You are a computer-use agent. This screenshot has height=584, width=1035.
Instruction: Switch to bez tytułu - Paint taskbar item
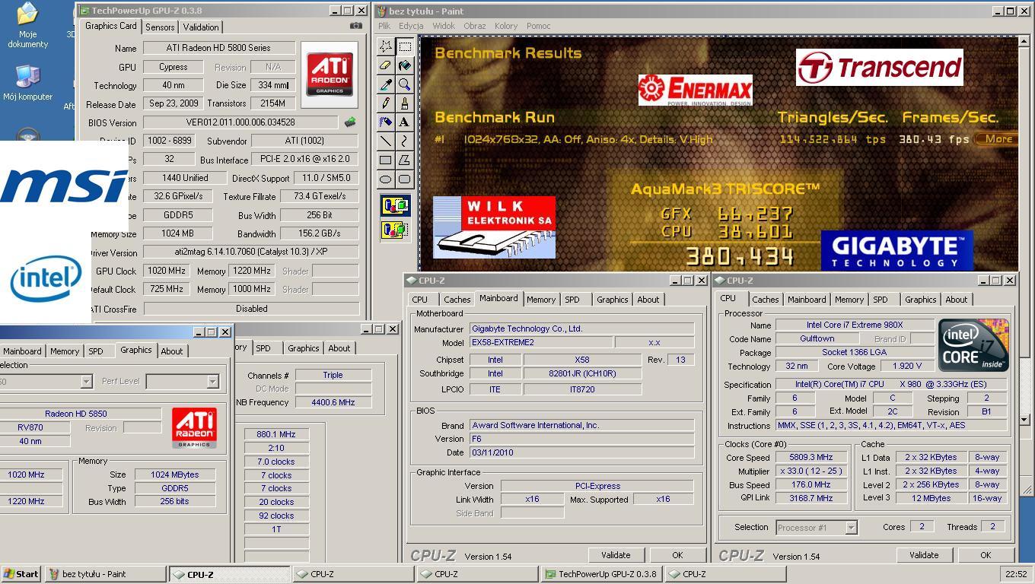(x=105, y=574)
